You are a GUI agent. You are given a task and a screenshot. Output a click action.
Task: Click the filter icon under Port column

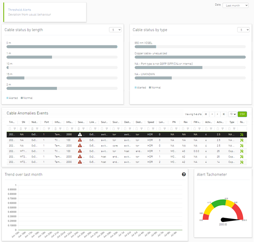[46, 129]
